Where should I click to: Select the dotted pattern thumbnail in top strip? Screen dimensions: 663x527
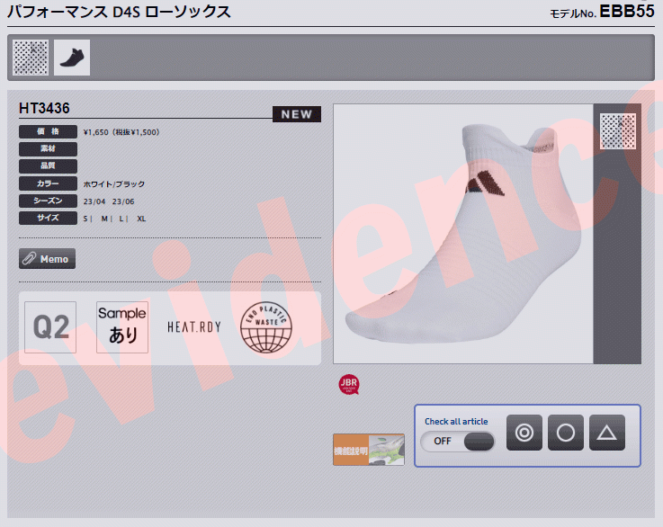coord(31,57)
